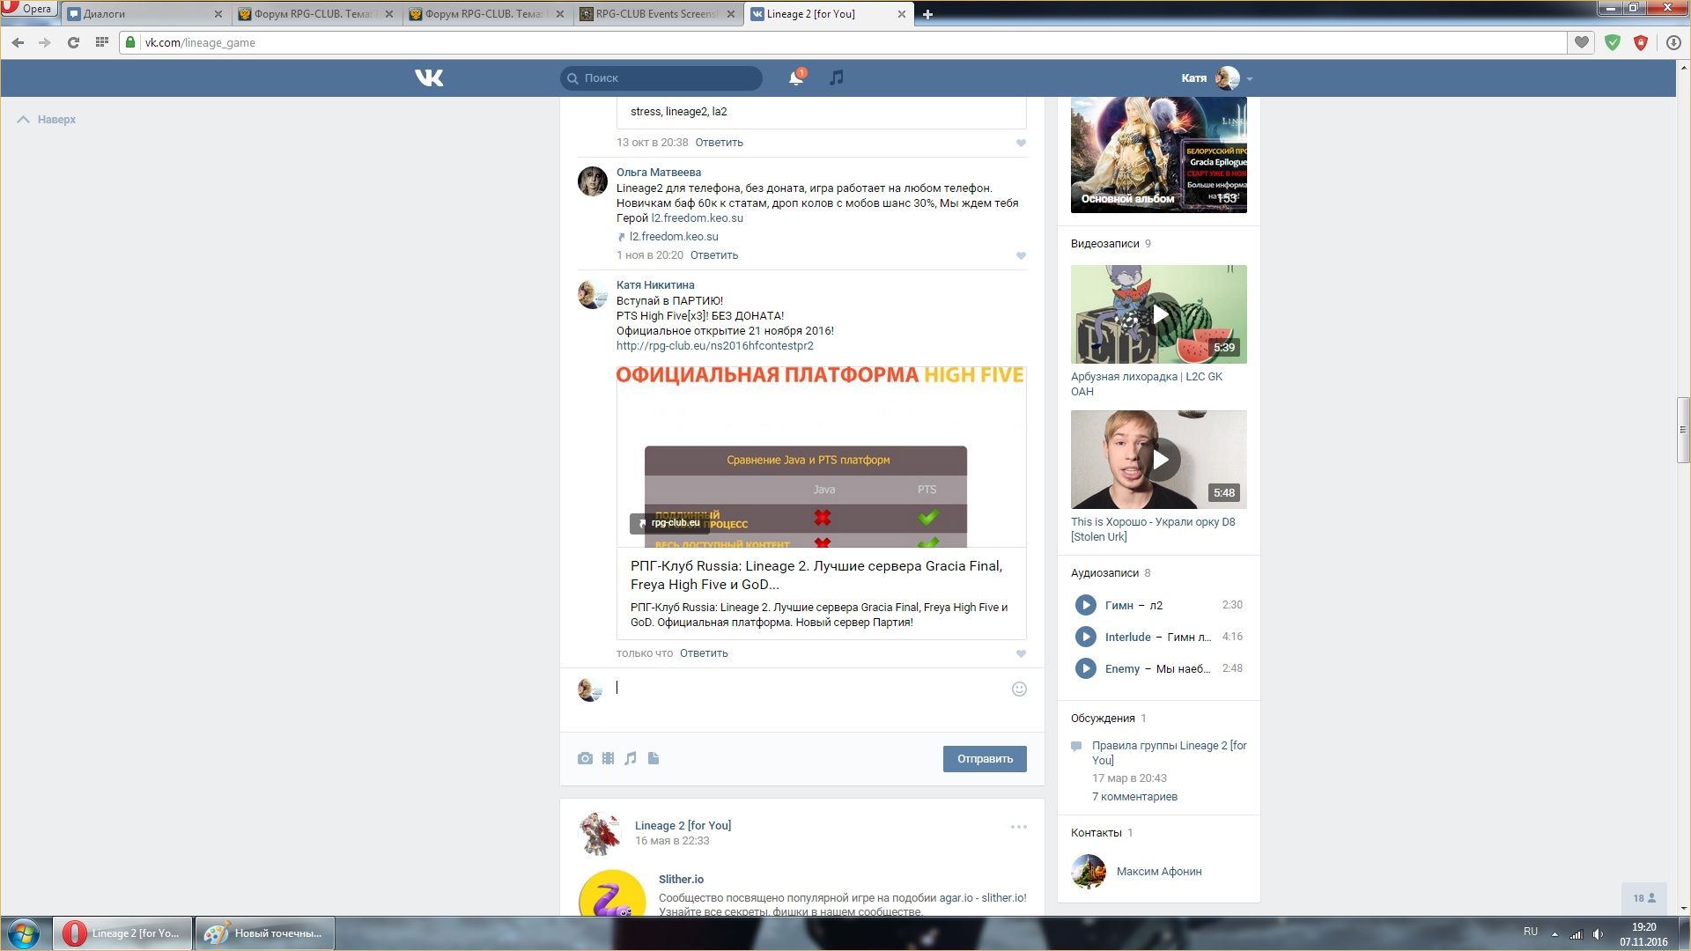Open the music note icon in header

(837, 77)
